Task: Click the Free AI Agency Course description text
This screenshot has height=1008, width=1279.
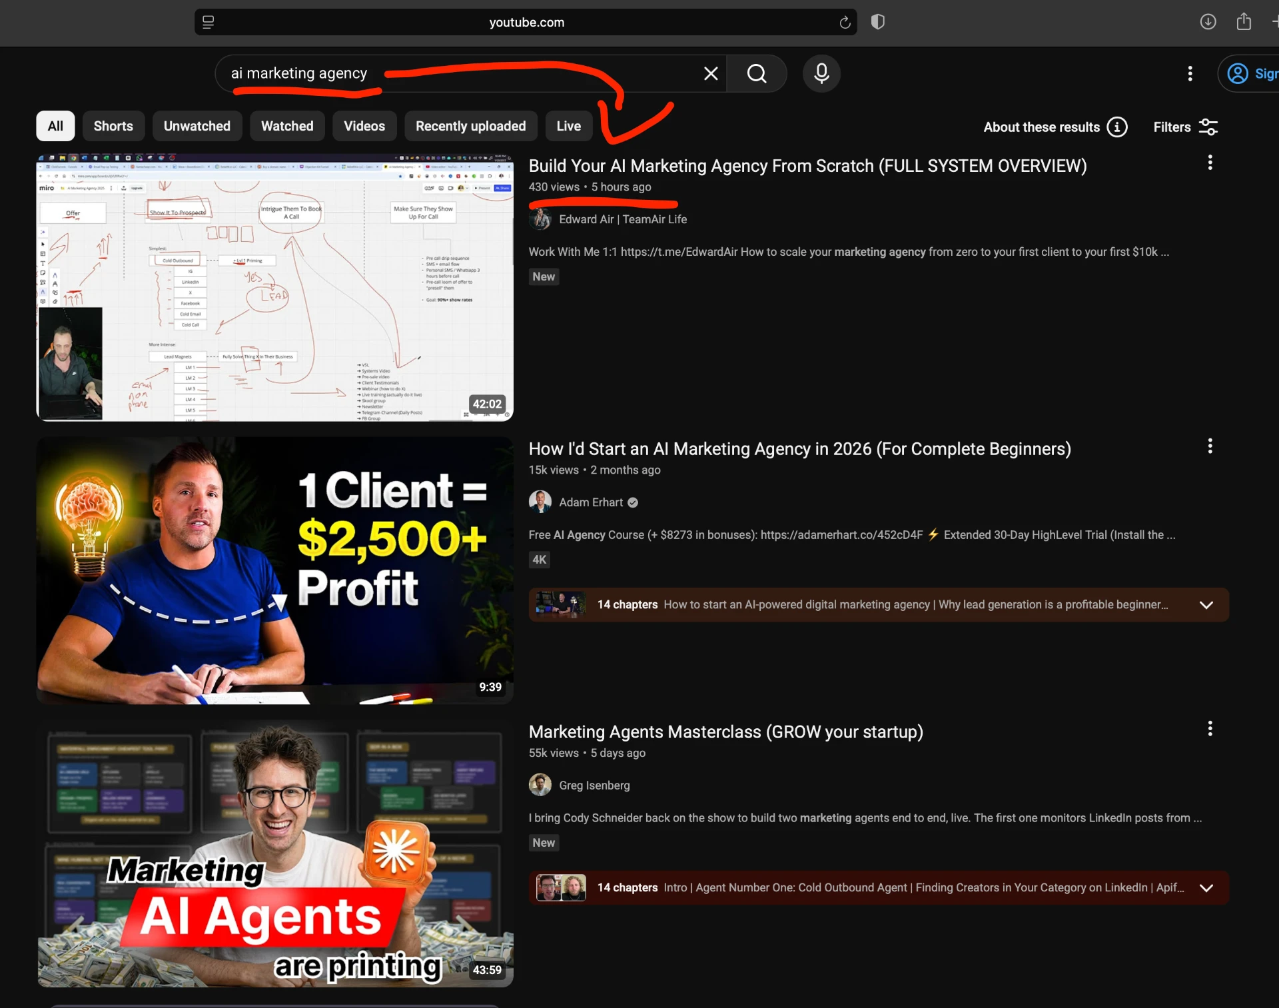Action: click(852, 535)
